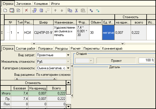Image resolution: width=156 pixels, height=109 pixels.
Task: Click the 100 % stage field
Action: click(x=147, y=60)
